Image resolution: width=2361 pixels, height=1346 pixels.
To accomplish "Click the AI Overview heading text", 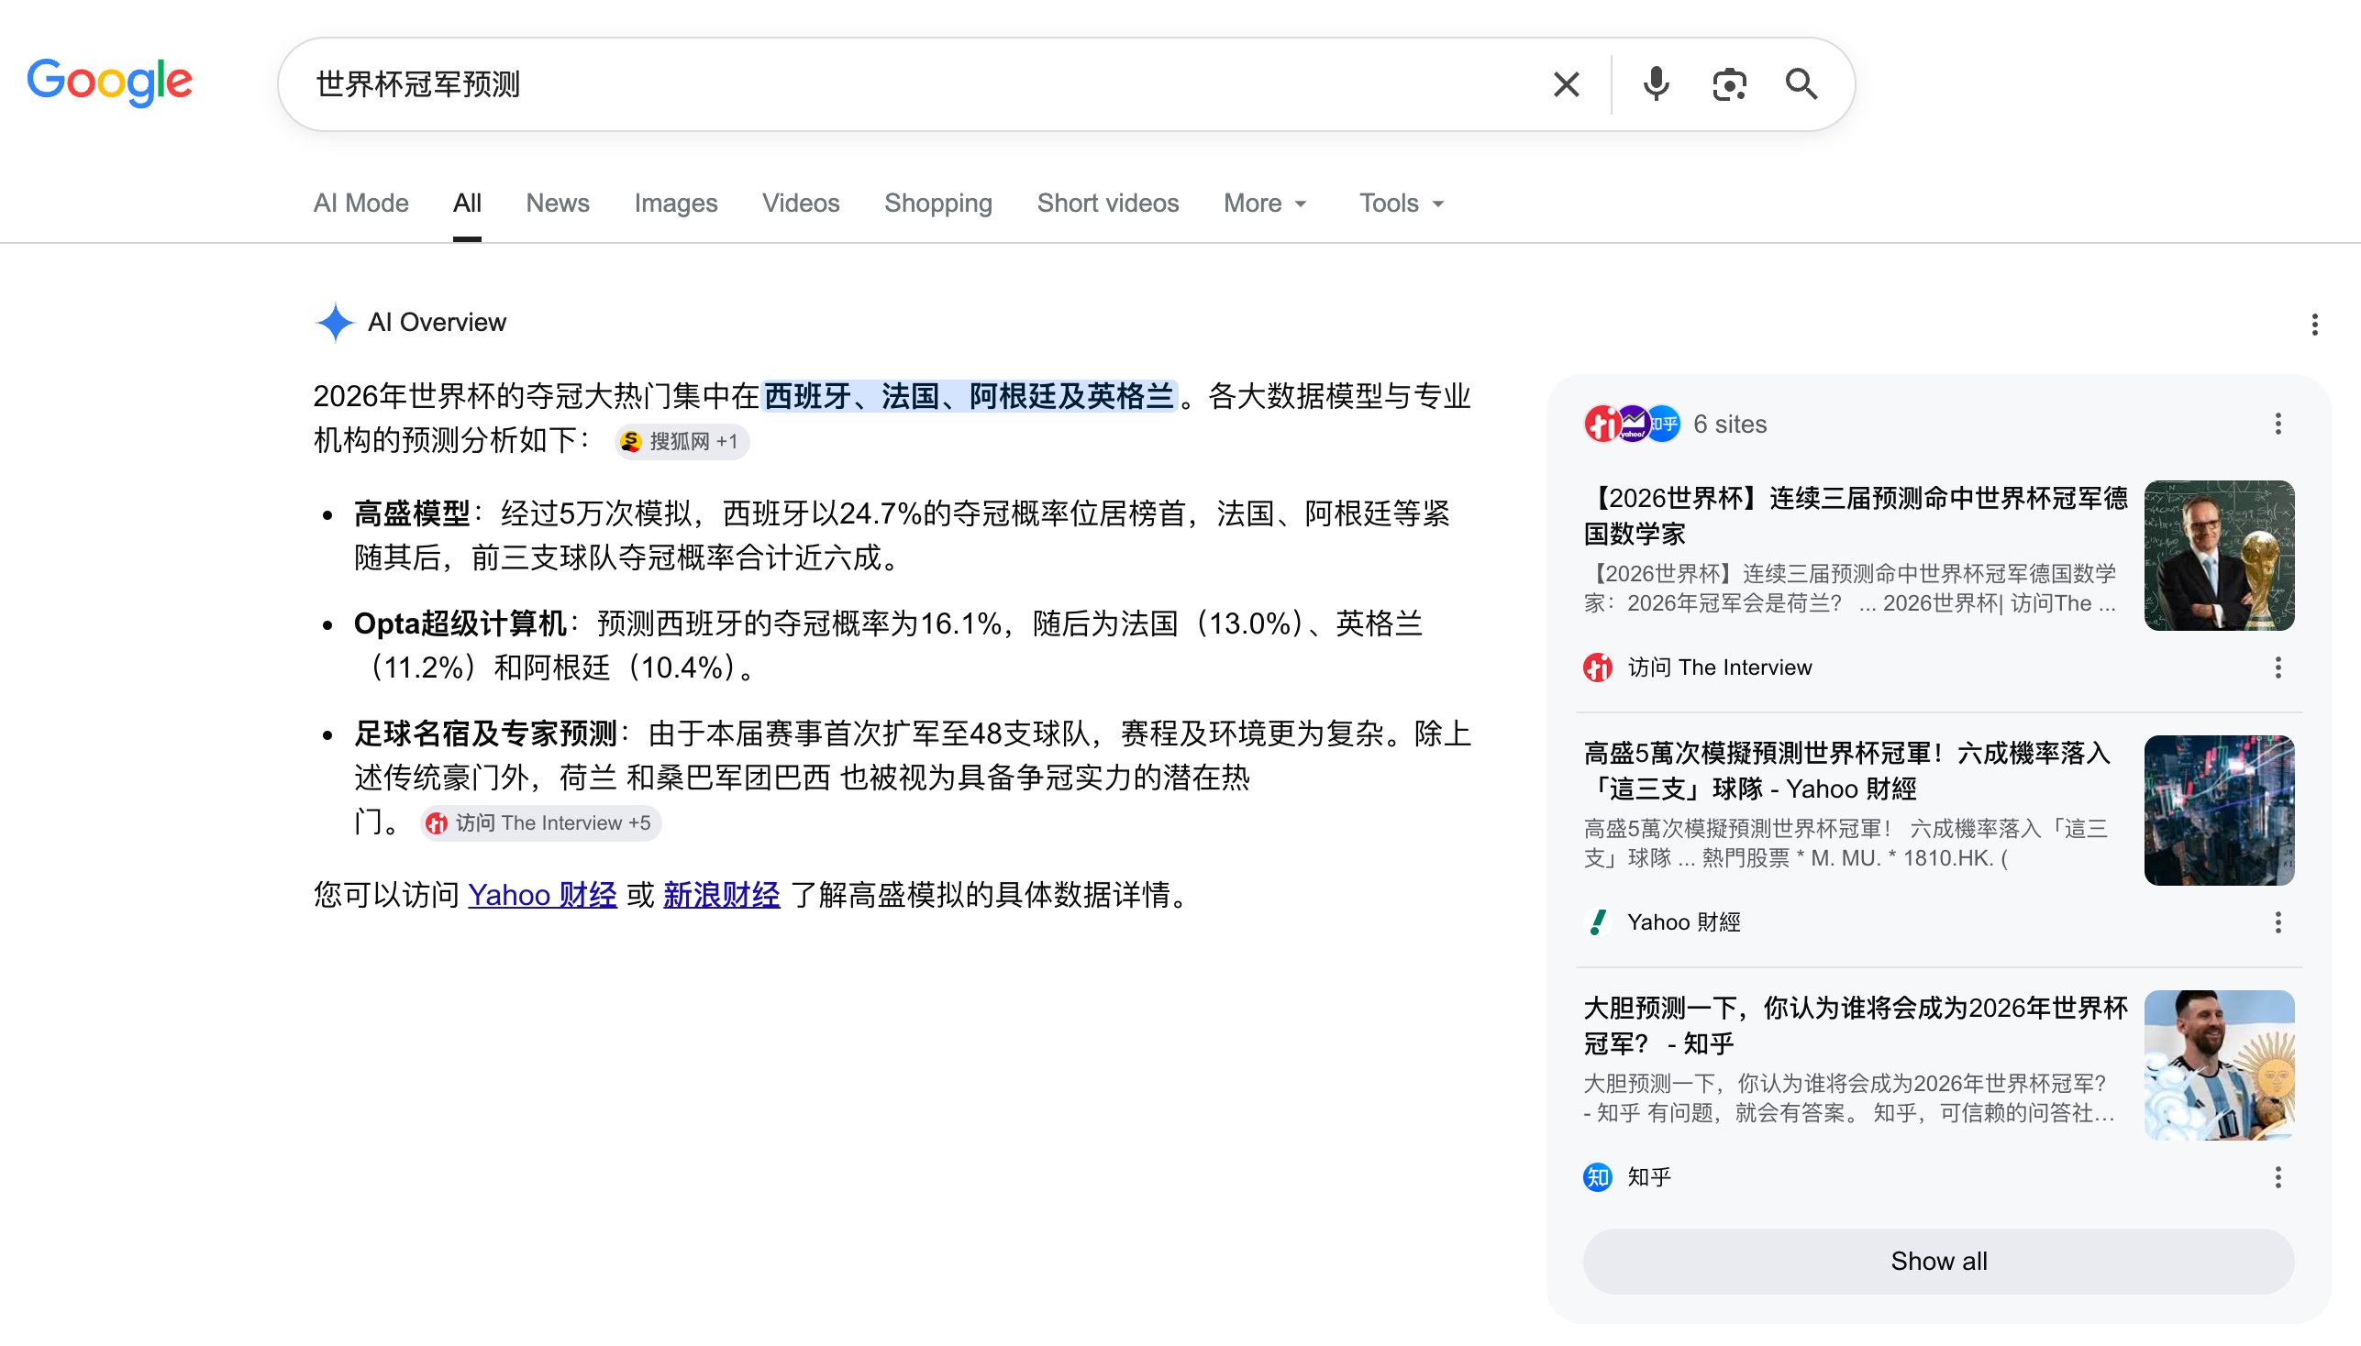I will pyautogui.click(x=437, y=323).
